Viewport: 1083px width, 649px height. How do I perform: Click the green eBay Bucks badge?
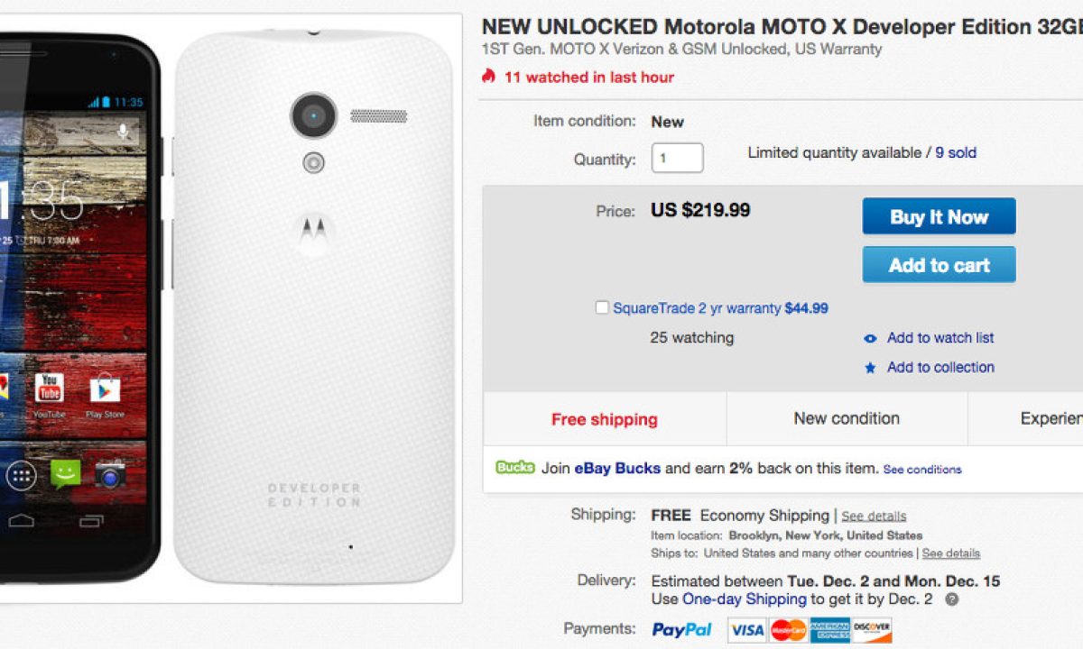pos(514,468)
